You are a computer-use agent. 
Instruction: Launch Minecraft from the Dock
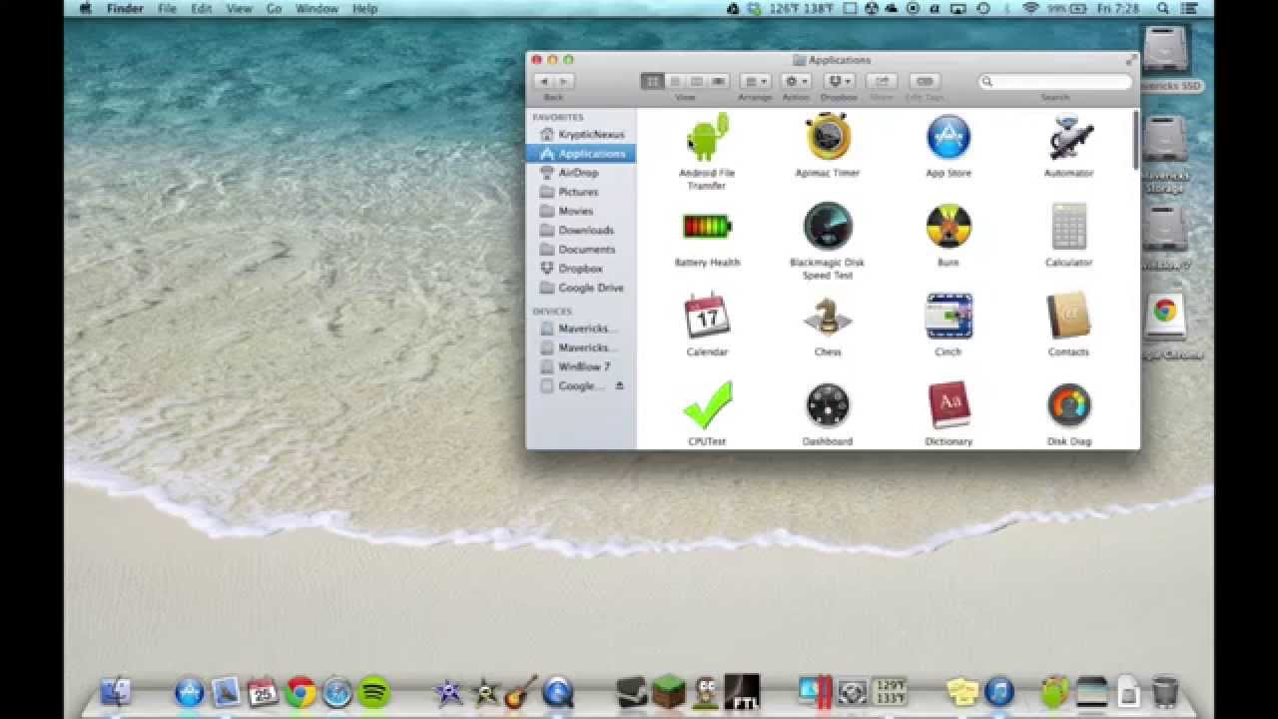pyautogui.click(x=669, y=691)
